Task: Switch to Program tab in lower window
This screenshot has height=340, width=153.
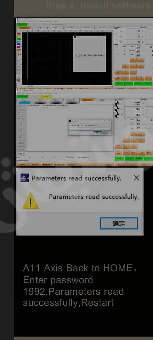Action: 56,100
